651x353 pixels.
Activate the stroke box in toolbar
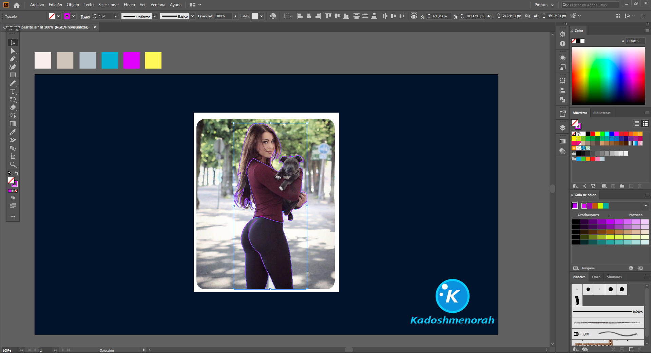(15, 184)
